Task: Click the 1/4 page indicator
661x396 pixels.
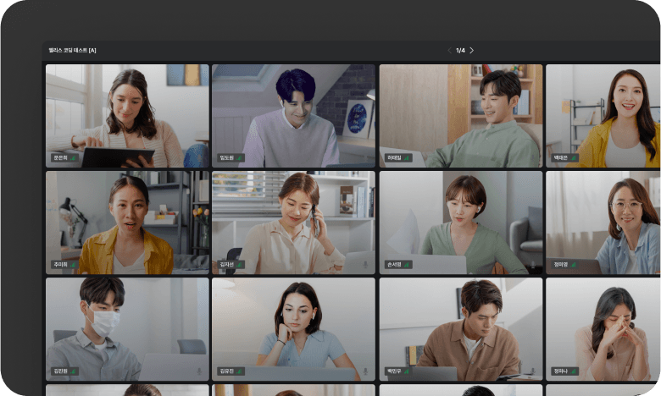Action: click(460, 51)
